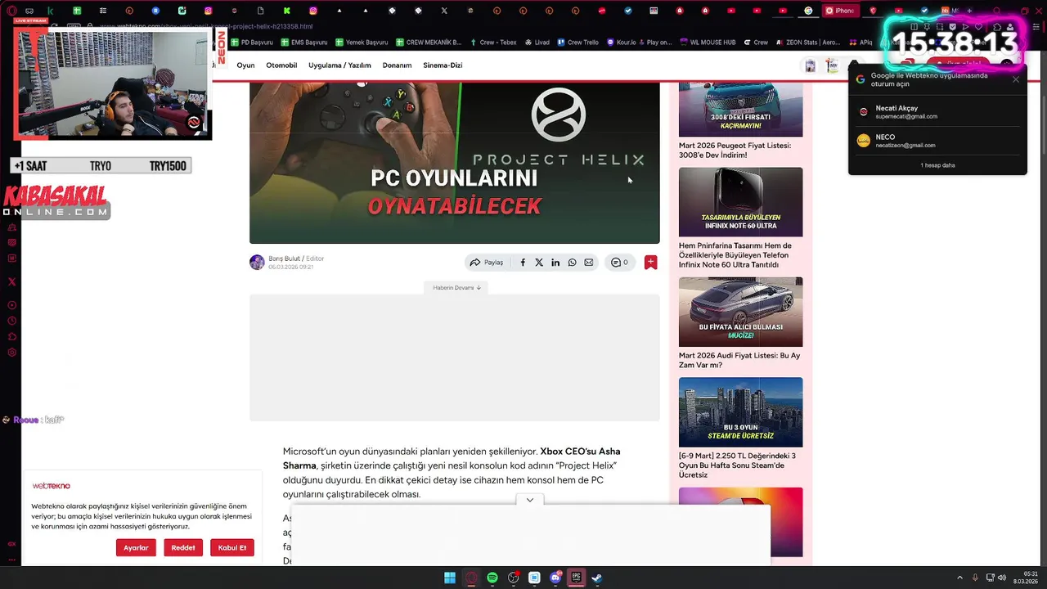Viewport: 1047px width, 589px height.
Task: Share article on X icon
Action: pyautogui.click(x=539, y=263)
